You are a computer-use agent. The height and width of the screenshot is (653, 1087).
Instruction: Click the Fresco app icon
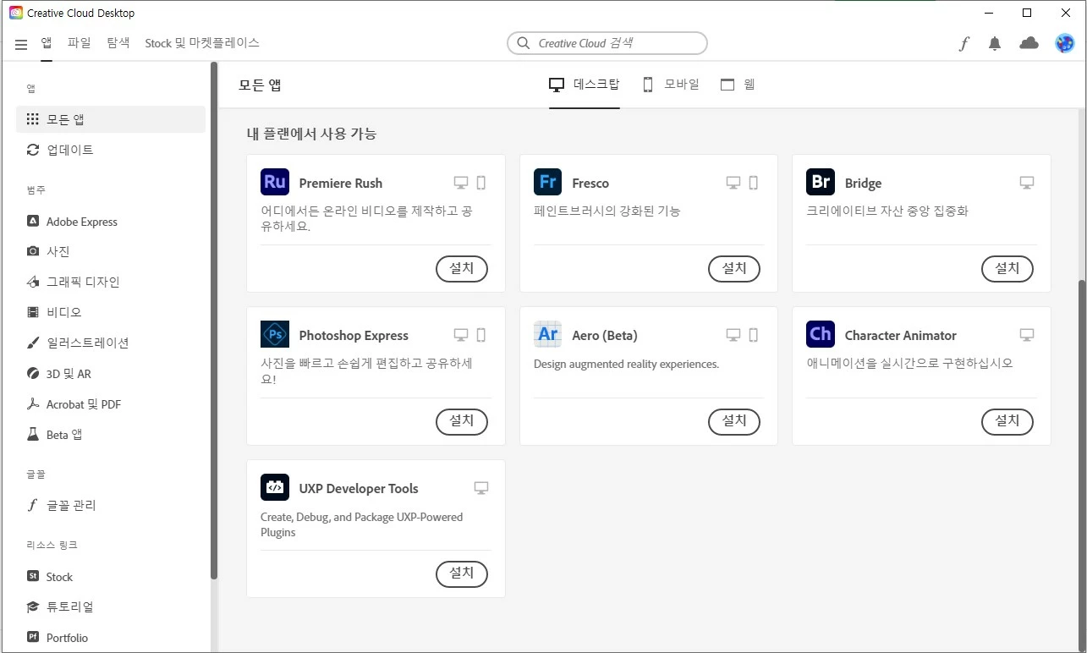click(548, 182)
